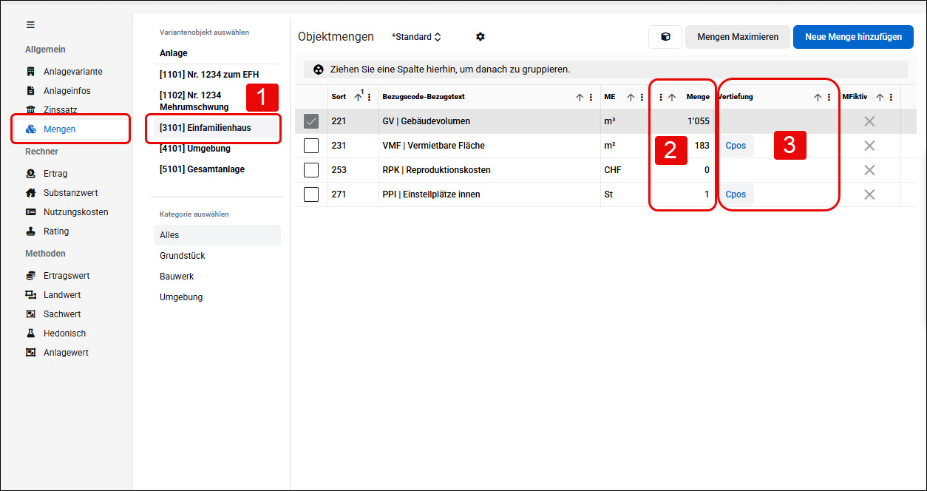The image size is (927, 491).
Task: Click MFiktiv X icon in Gebäudevolumen row
Action: point(869,121)
